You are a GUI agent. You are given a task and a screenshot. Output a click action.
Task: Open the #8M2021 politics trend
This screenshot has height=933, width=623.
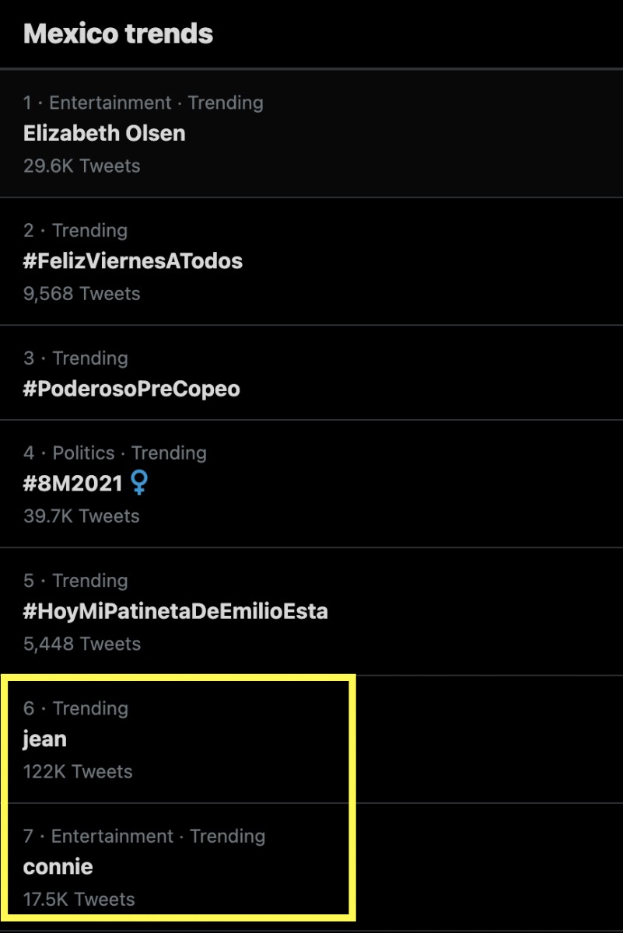pos(311,484)
